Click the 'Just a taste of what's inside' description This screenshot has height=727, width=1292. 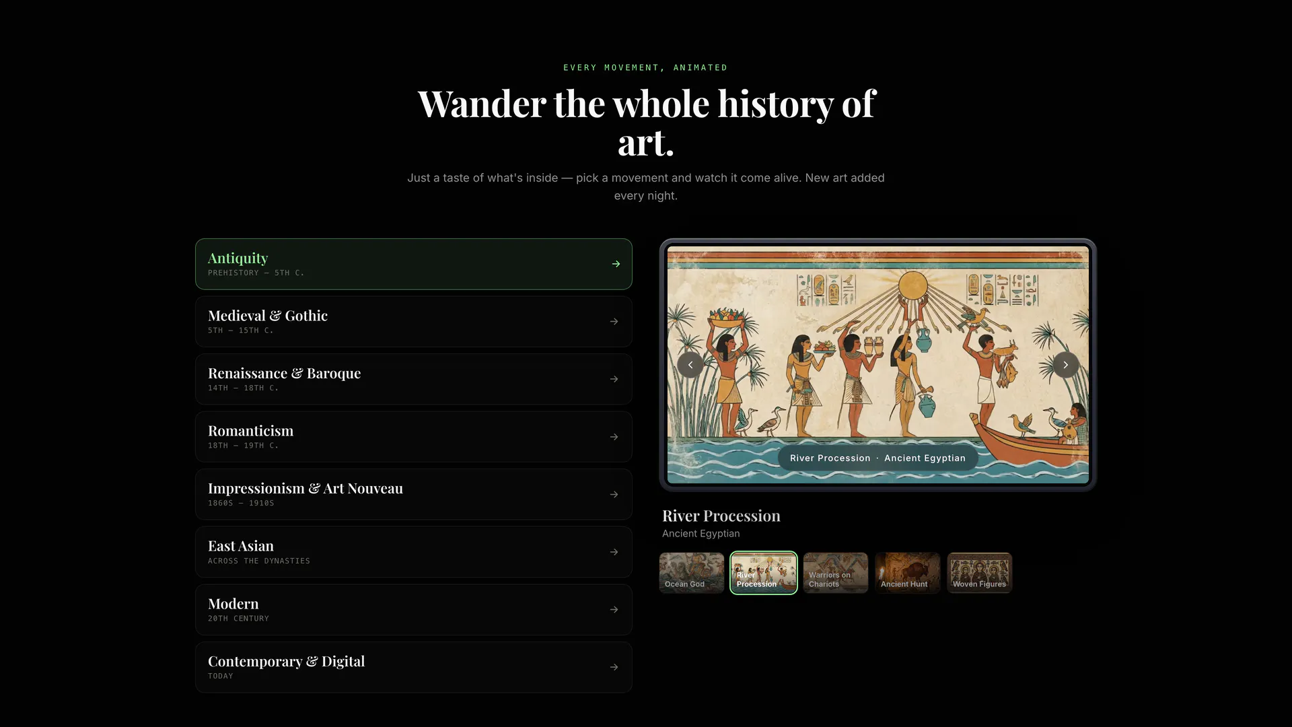pos(646,186)
